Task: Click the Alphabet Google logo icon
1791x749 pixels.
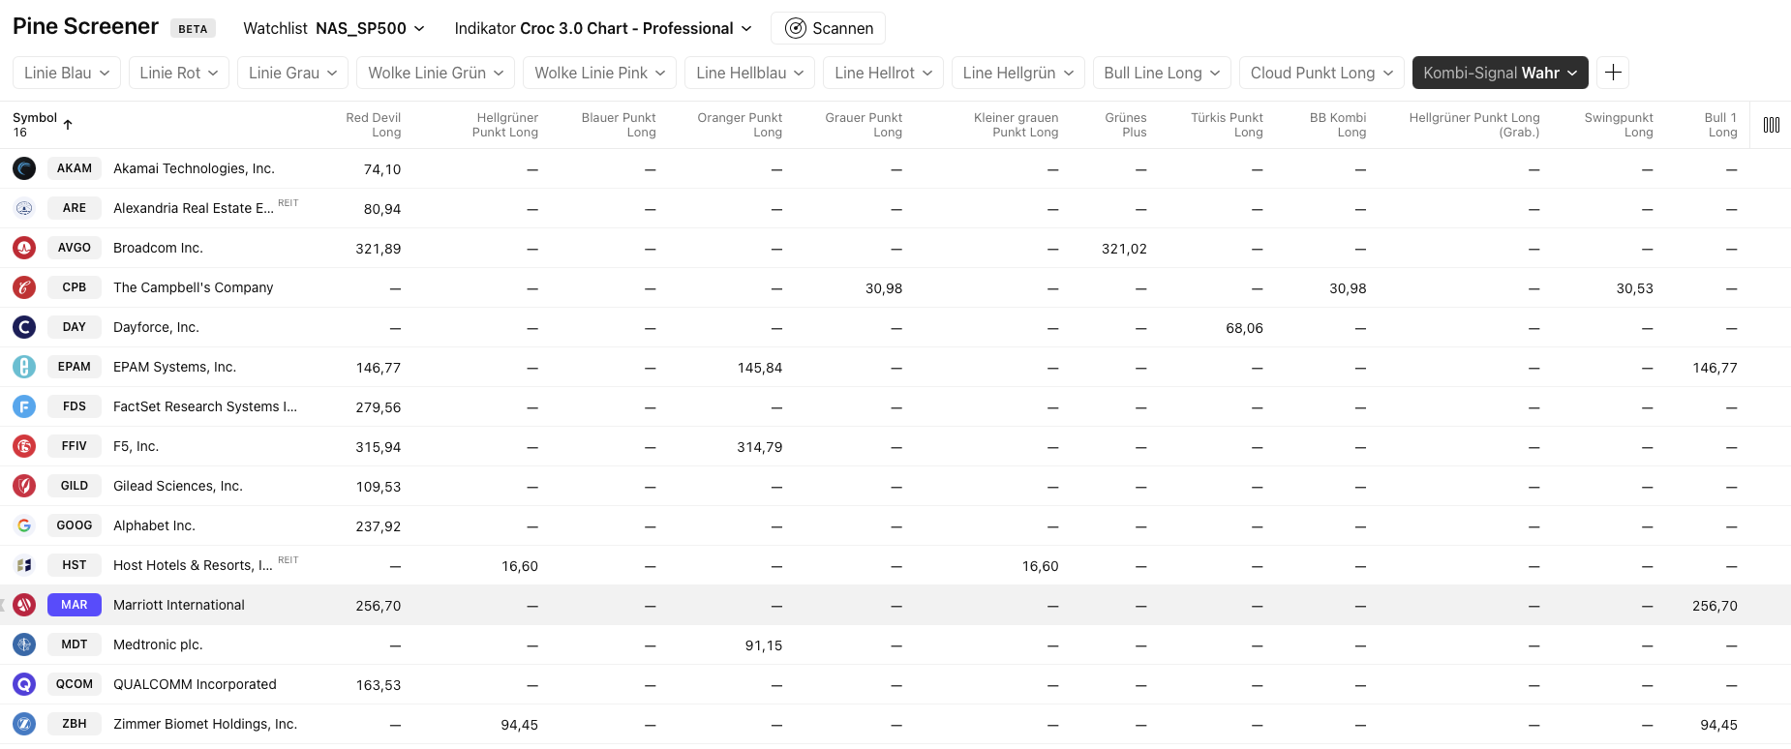Action: click(24, 525)
